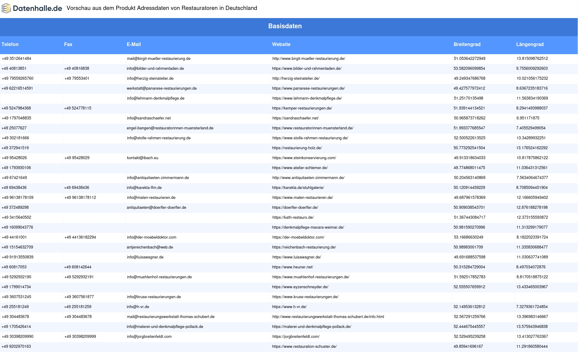This screenshot has height=352, width=578.
Task: Click longitude value 9.7556009292603
Action: coord(532,69)
